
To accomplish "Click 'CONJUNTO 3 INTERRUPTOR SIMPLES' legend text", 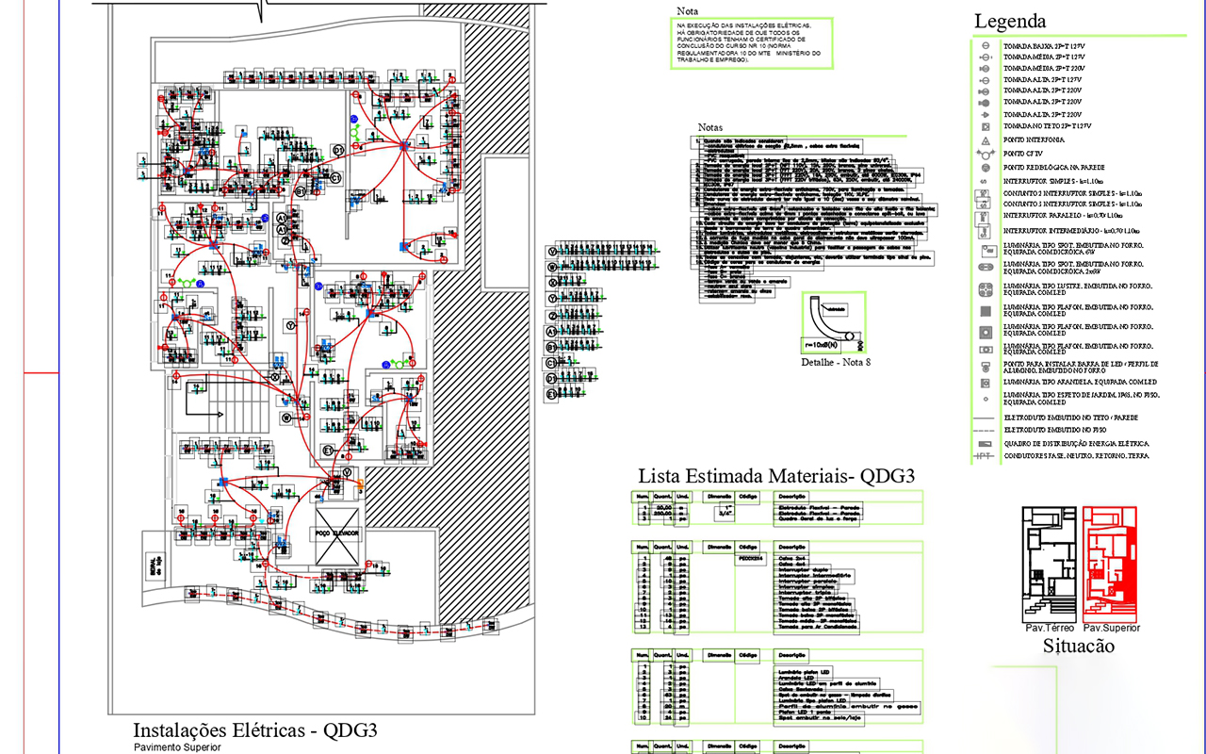I will [x=1072, y=204].
